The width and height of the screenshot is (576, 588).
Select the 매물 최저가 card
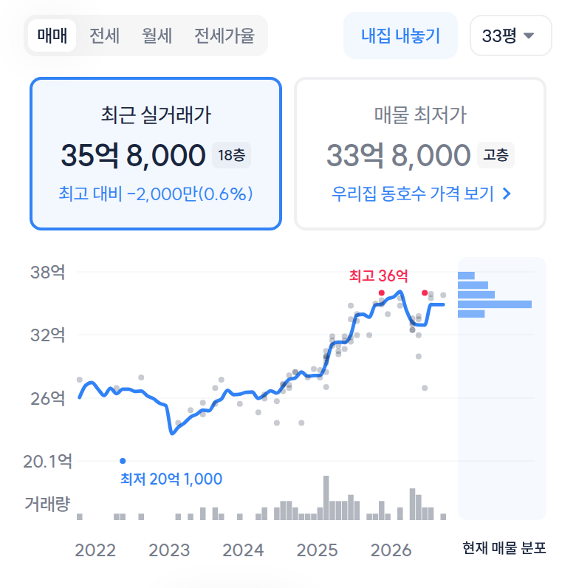(420, 154)
